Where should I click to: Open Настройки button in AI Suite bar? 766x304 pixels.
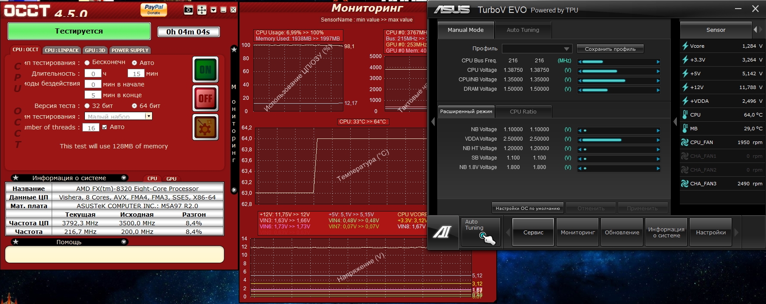pyautogui.click(x=711, y=232)
